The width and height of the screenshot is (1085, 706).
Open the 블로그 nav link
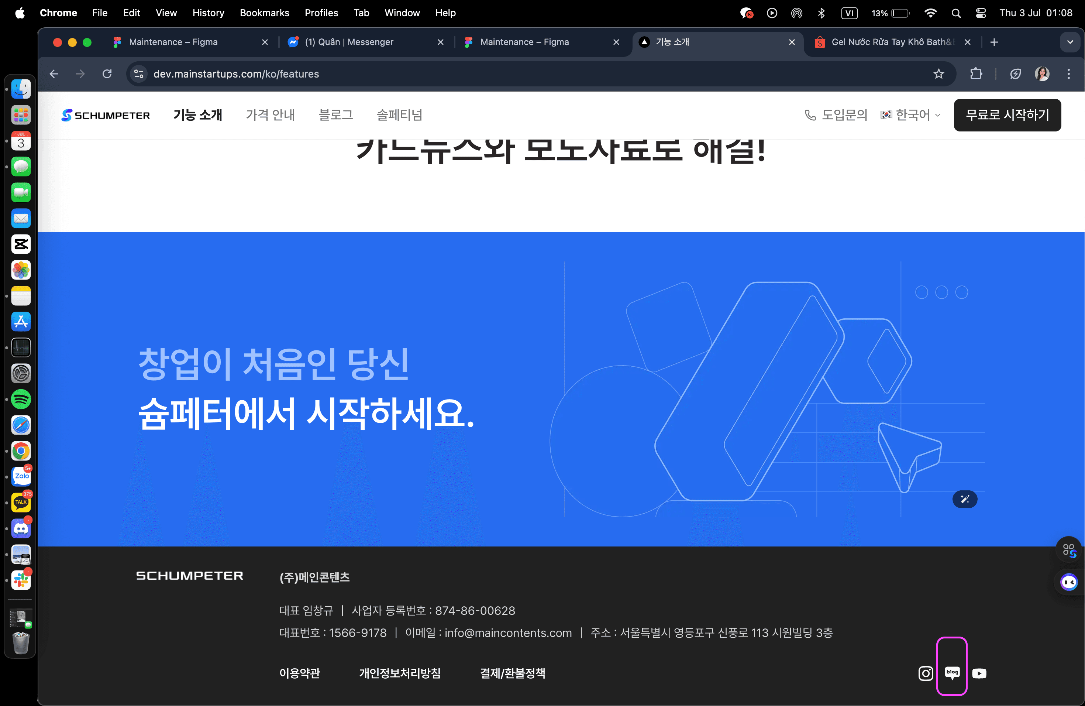336,115
